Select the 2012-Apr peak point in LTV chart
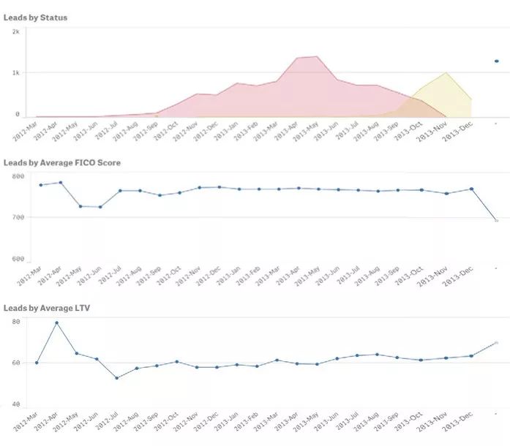Screen dimensions: 510x446 [x=57, y=322]
